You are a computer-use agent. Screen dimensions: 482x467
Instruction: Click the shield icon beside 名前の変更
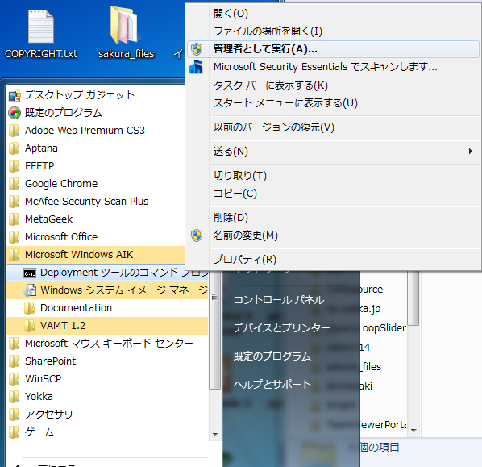(x=197, y=236)
